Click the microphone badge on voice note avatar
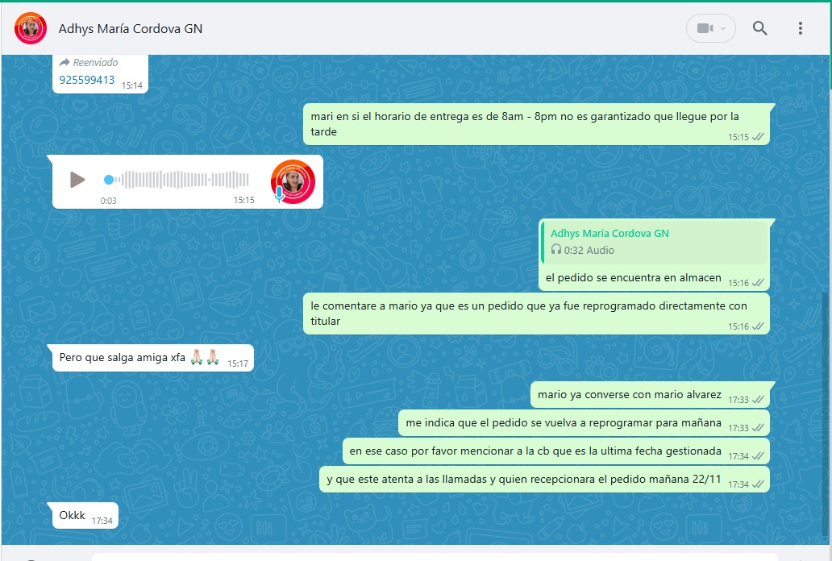 click(280, 193)
